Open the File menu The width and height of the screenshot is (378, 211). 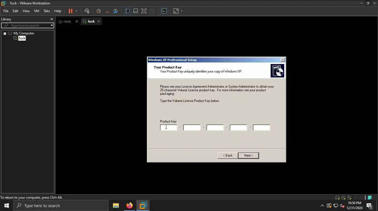[6, 11]
